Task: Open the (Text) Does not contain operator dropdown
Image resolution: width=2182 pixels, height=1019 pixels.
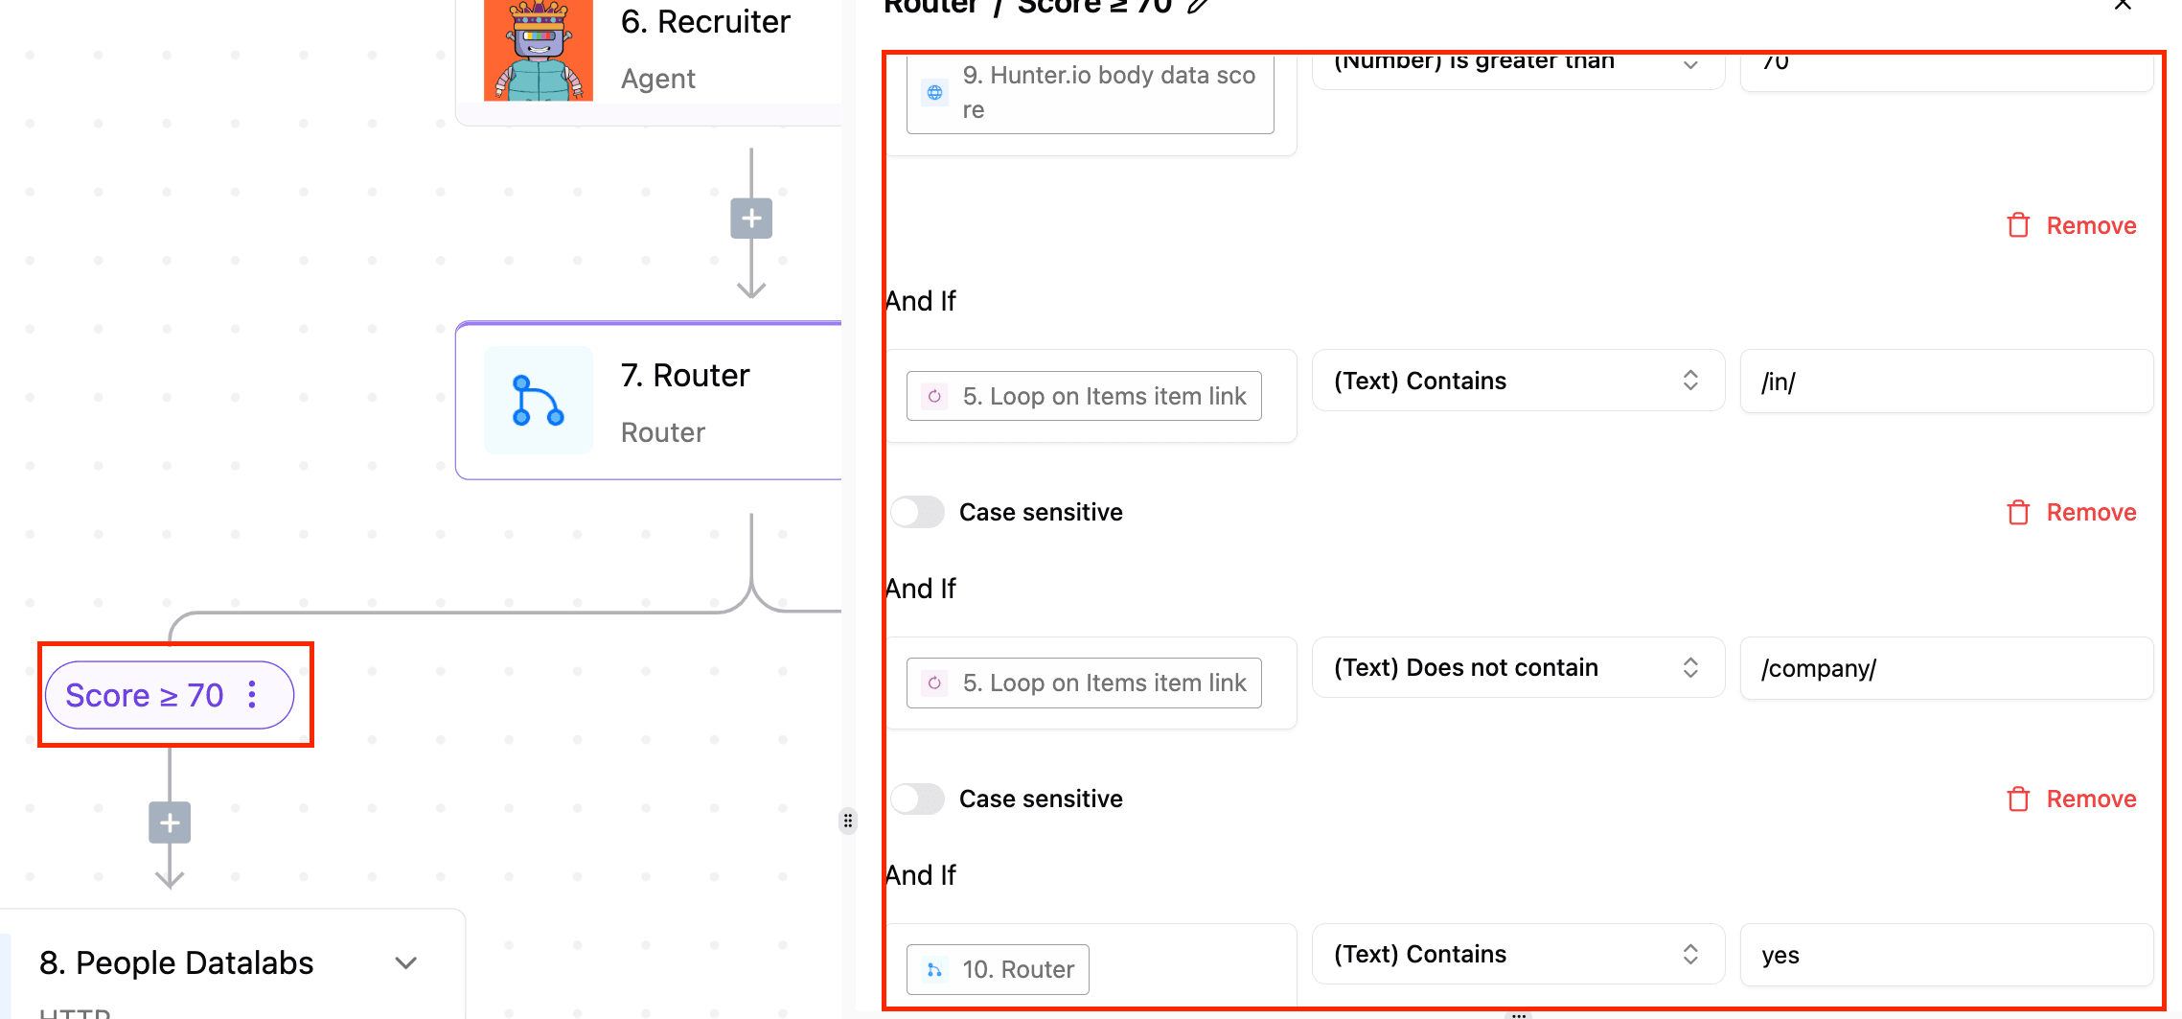Action: pyautogui.click(x=1518, y=668)
